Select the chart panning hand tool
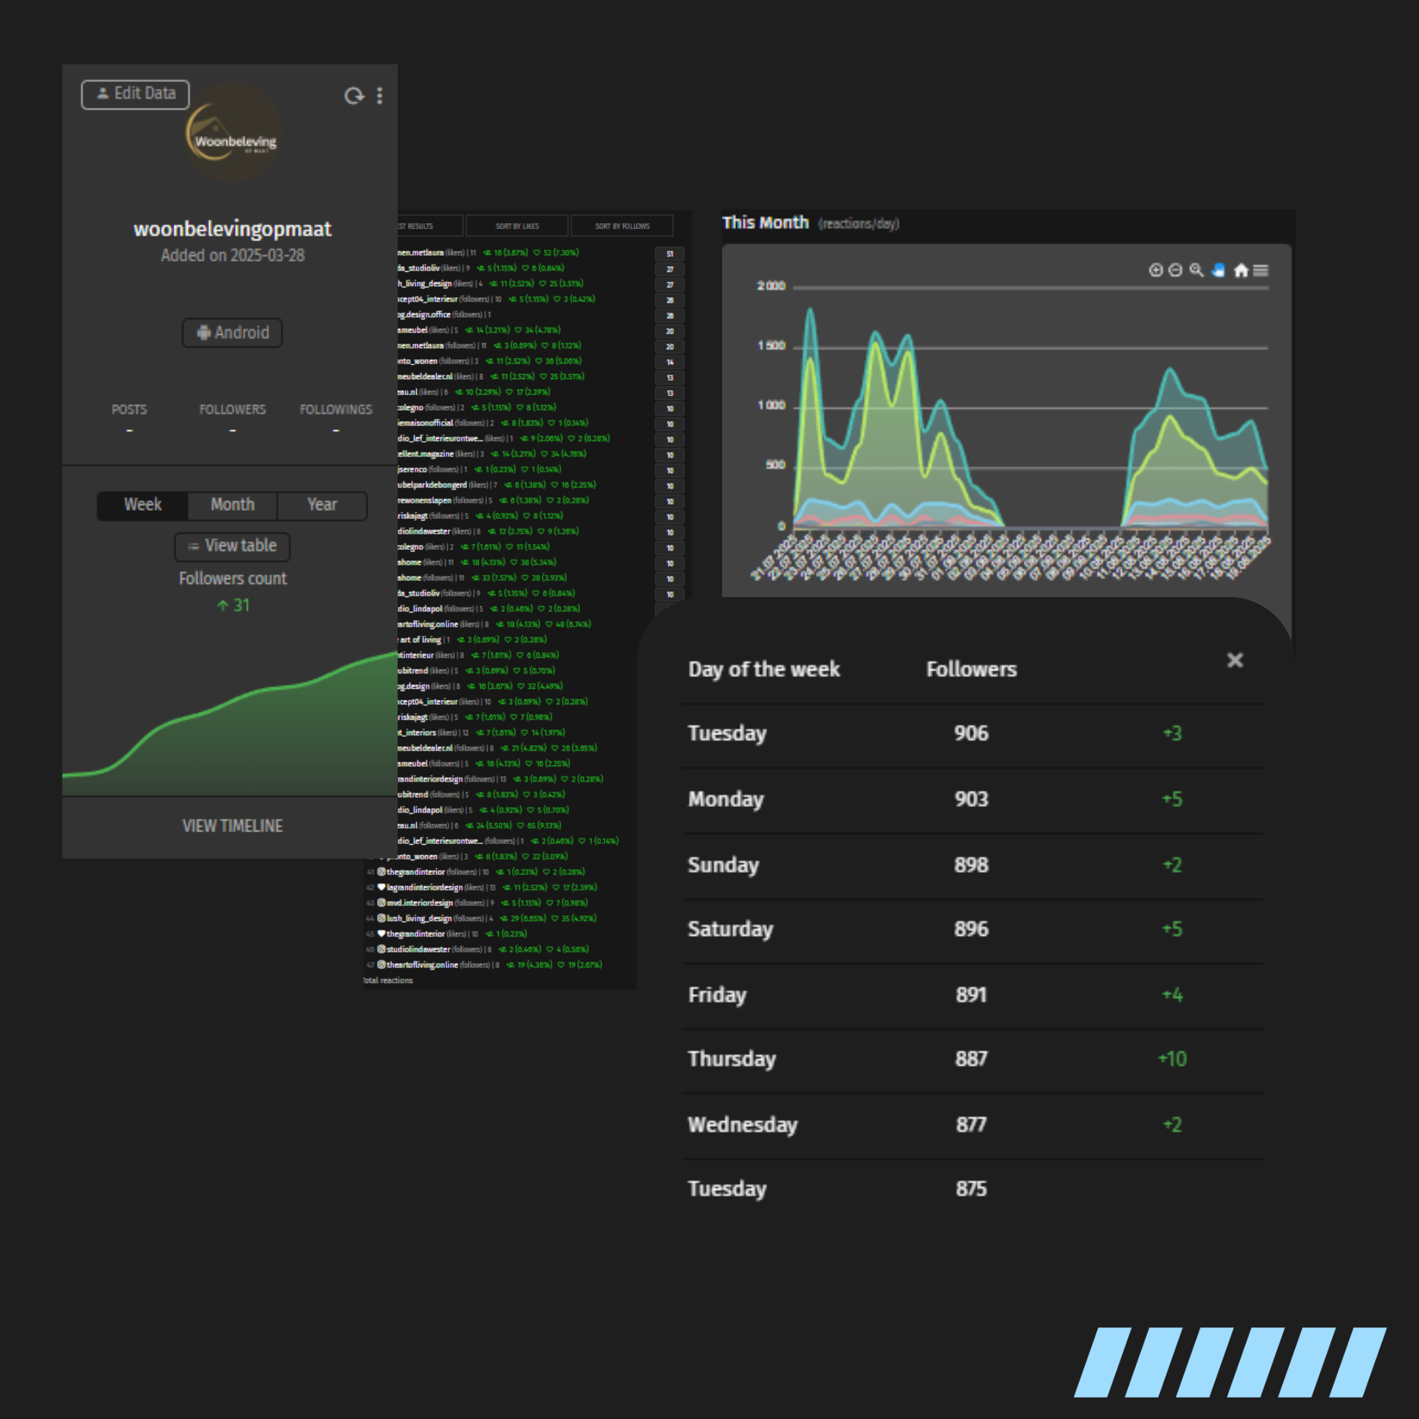The image size is (1419, 1419). coord(1219,270)
